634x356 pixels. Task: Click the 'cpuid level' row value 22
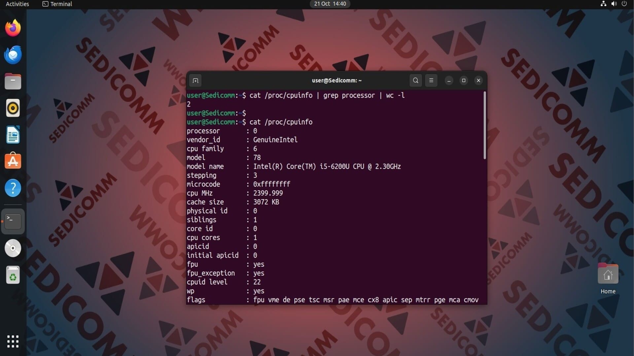click(x=257, y=282)
